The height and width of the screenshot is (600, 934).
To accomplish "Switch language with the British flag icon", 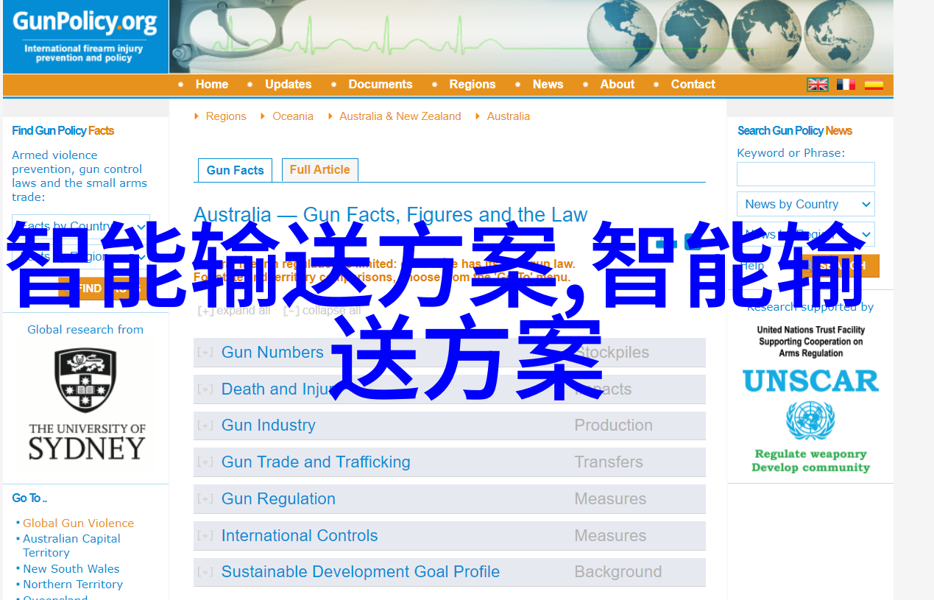I will [x=818, y=85].
